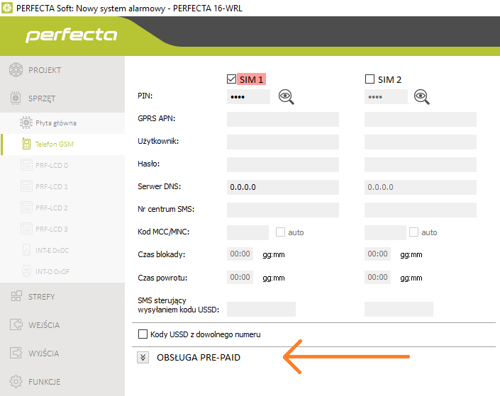Select the PRF-LCD 0 keypad entry
The width and height of the screenshot is (500, 396).
click(x=51, y=166)
